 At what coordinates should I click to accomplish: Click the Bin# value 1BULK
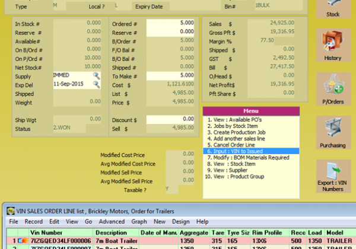[x=279, y=5]
